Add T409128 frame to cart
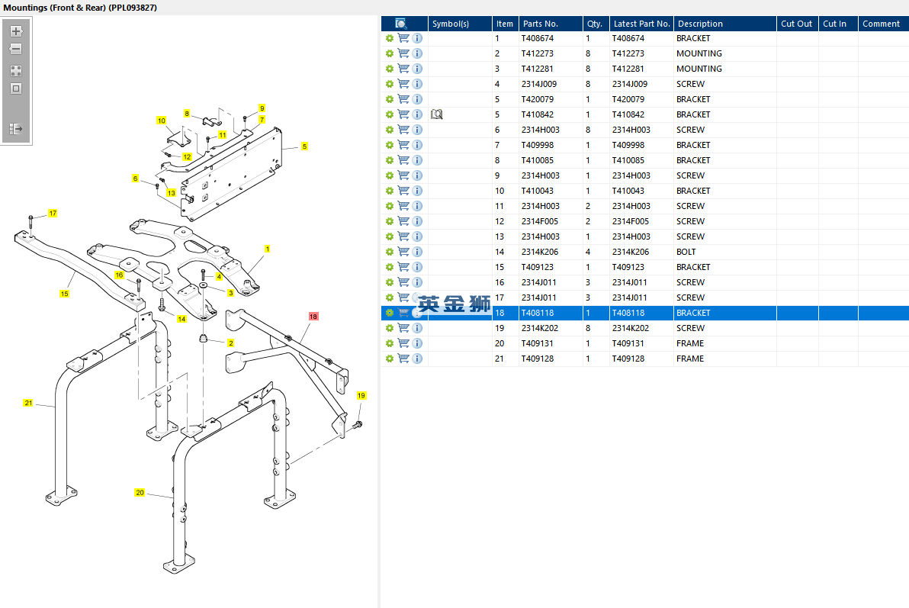The image size is (909, 608). (403, 359)
